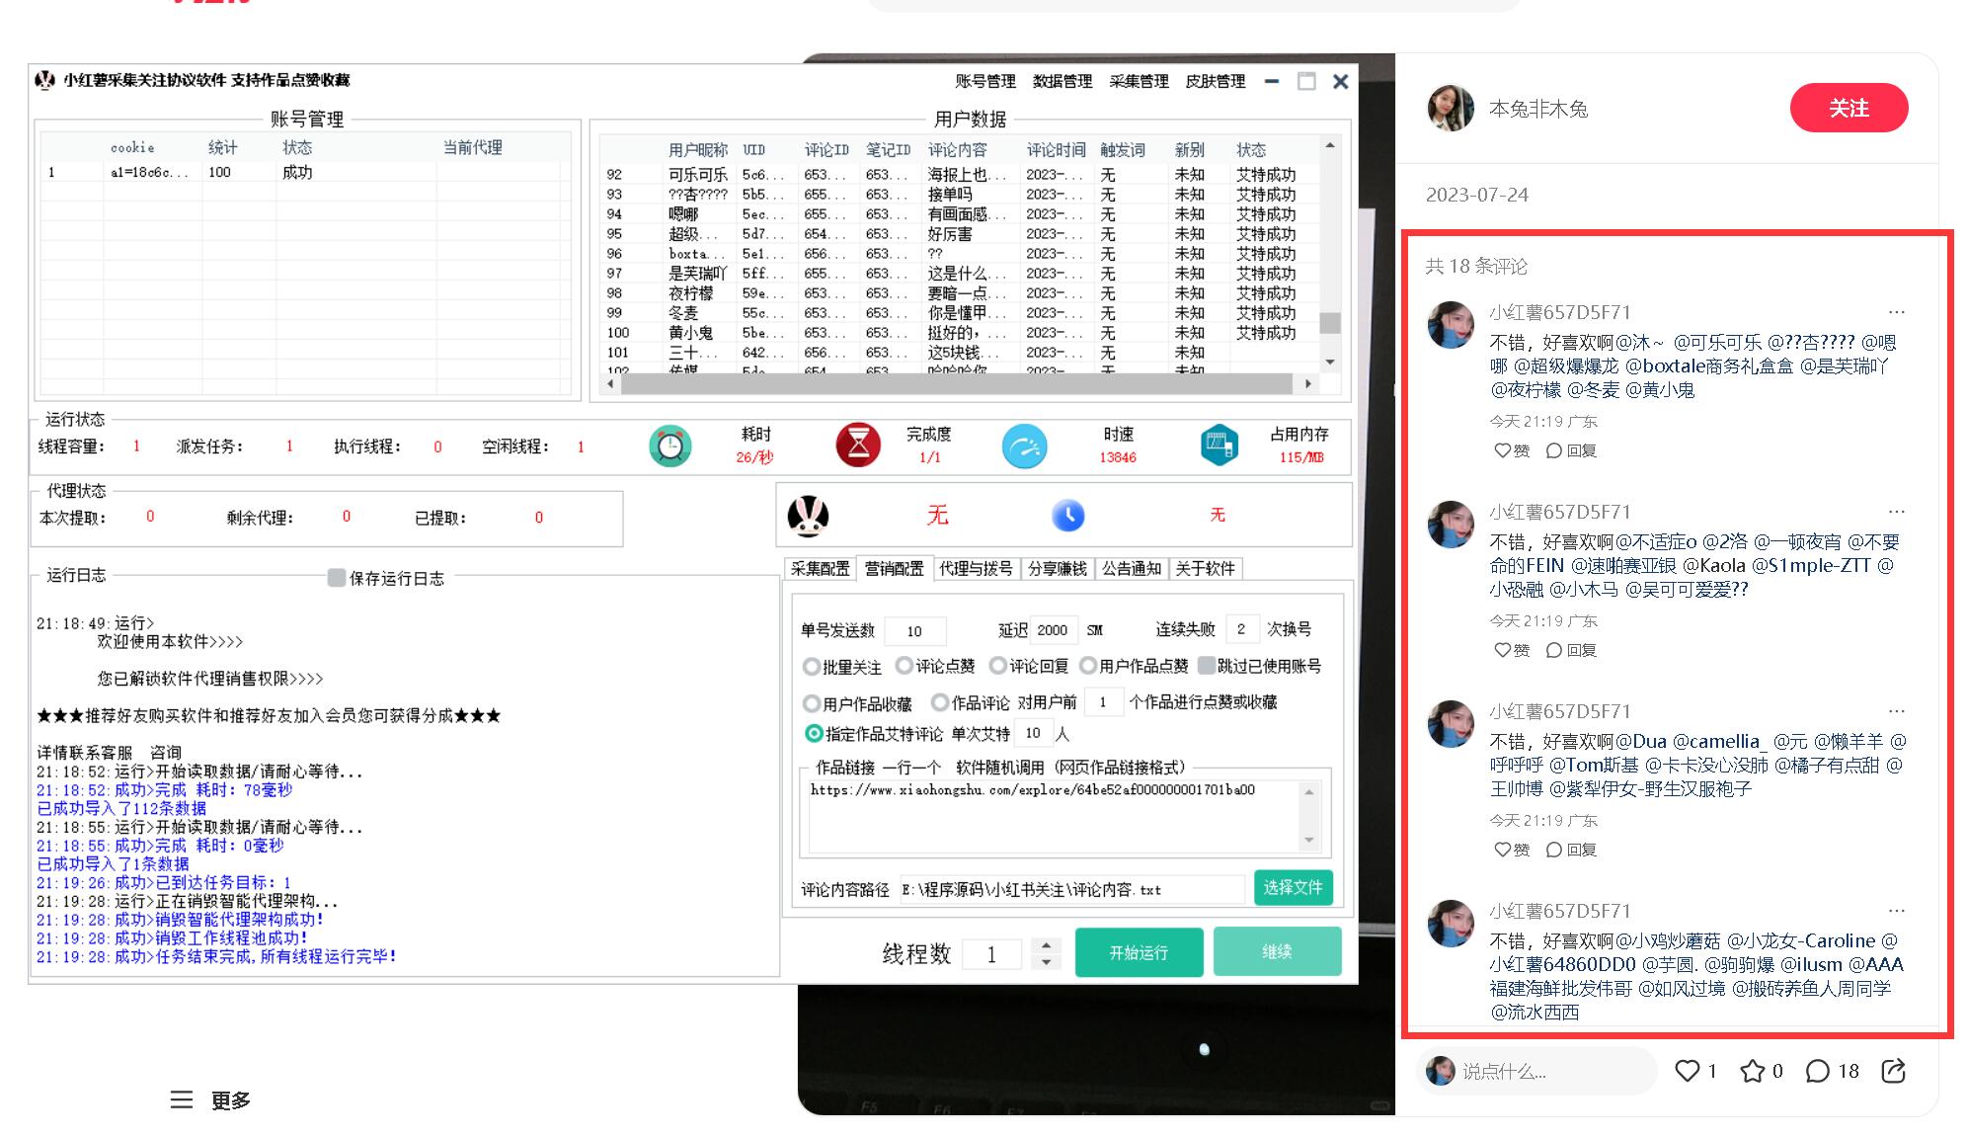Click the red hourglass icon

858,445
